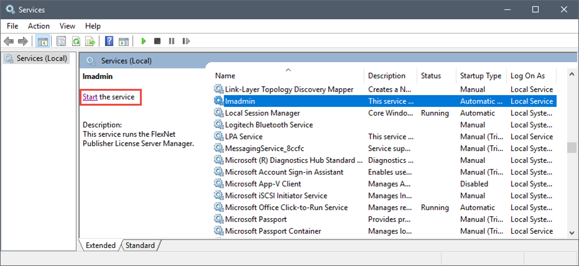Select the Local Session Manager service

coord(385,112)
